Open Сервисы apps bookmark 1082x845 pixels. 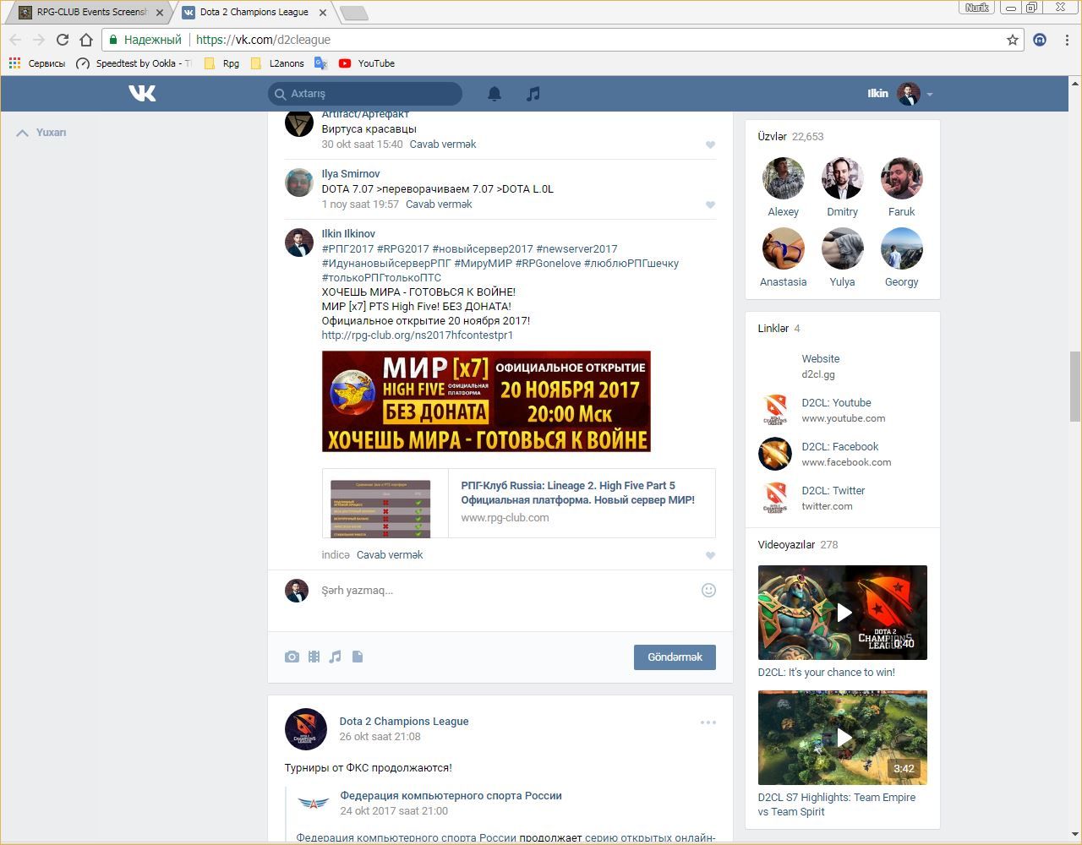point(36,63)
